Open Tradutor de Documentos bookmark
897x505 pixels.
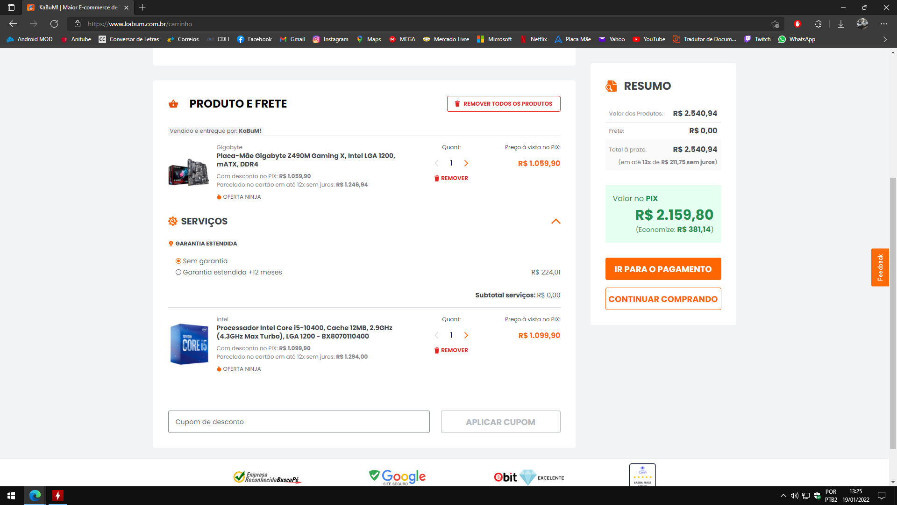click(705, 39)
